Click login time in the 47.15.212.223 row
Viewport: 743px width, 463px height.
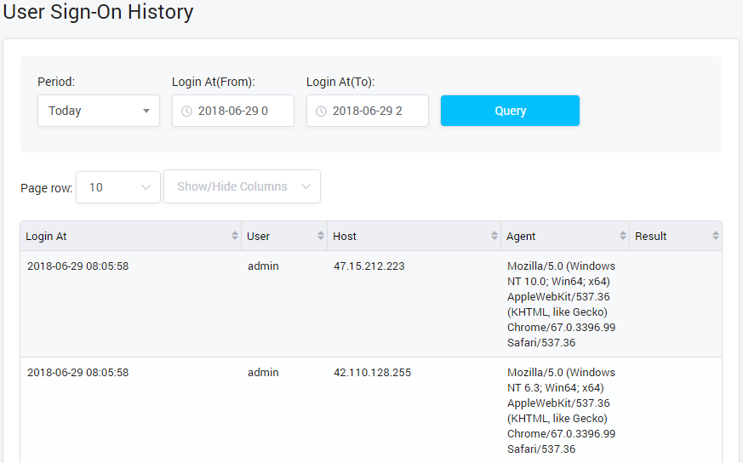77,266
